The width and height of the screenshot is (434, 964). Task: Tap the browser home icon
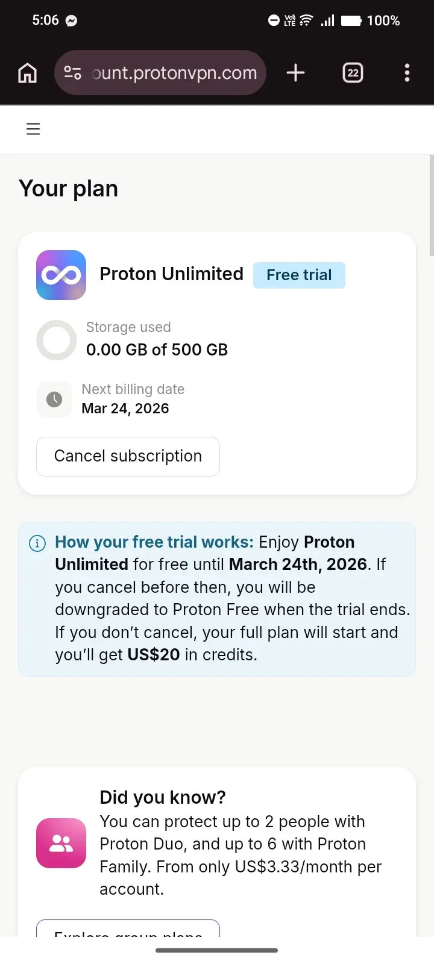pos(28,73)
